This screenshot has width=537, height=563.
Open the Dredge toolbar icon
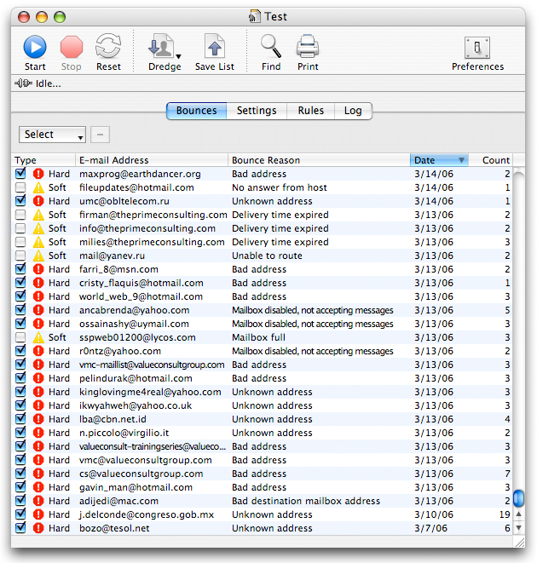click(x=161, y=46)
